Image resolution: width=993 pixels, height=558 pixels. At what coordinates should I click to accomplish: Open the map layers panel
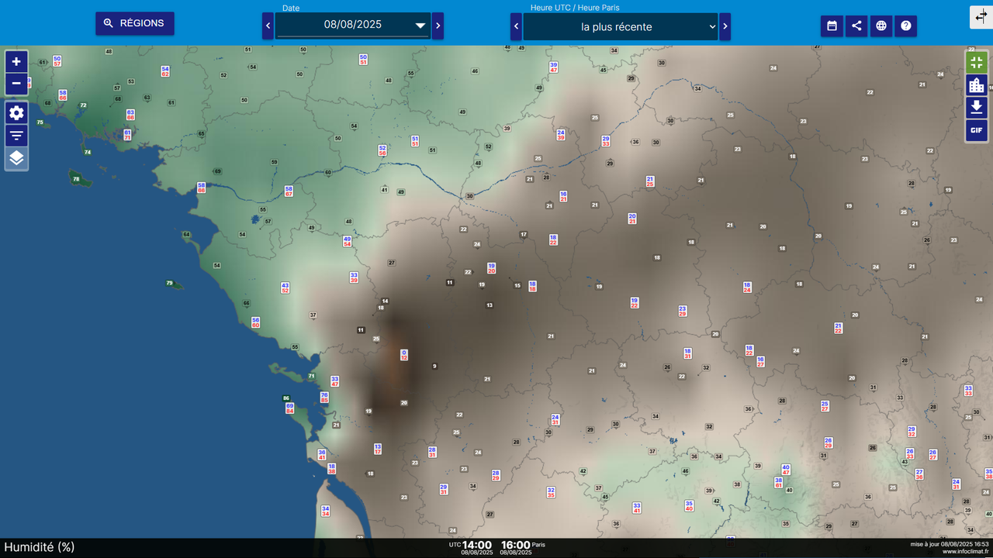(16, 158)
